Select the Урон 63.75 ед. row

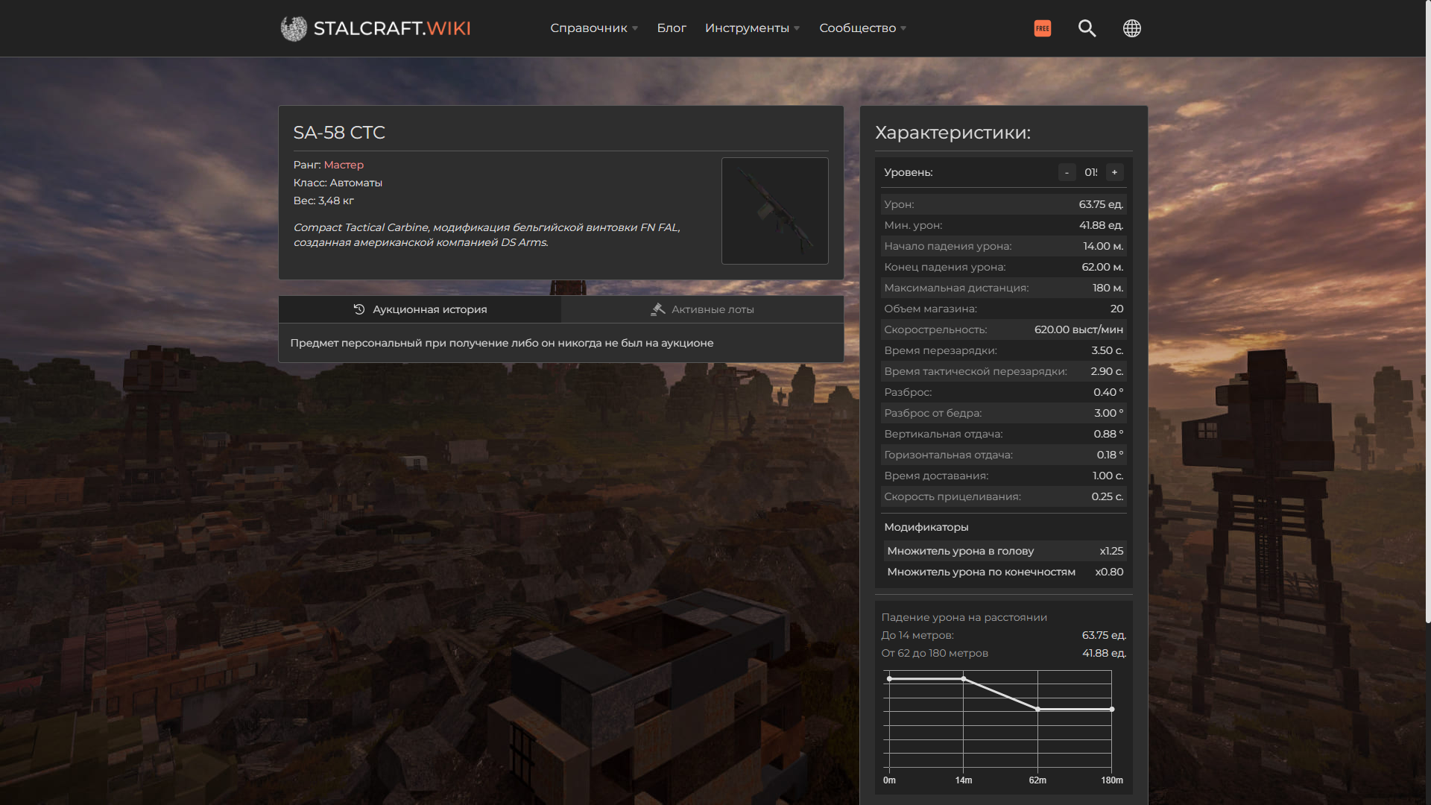[1004, 204]
